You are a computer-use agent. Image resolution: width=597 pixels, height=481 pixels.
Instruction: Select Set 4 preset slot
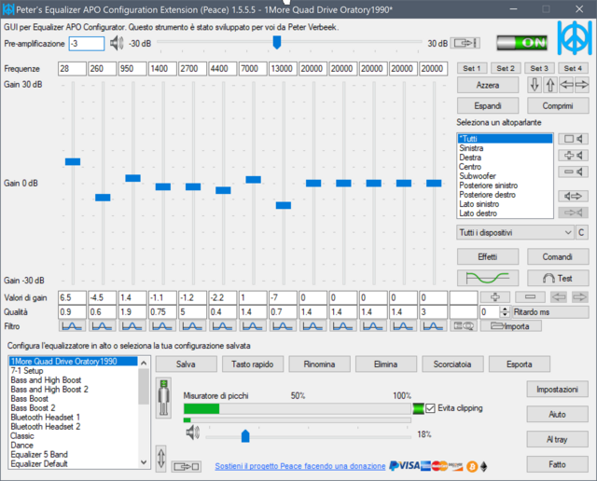[x=573, y=68]
